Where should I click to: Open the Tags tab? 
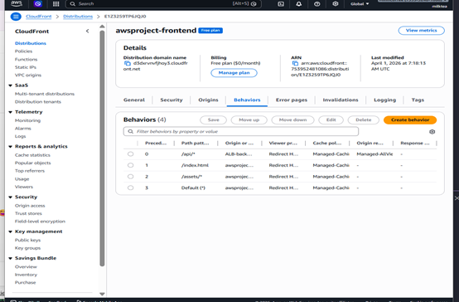click(x=418, y=100)
